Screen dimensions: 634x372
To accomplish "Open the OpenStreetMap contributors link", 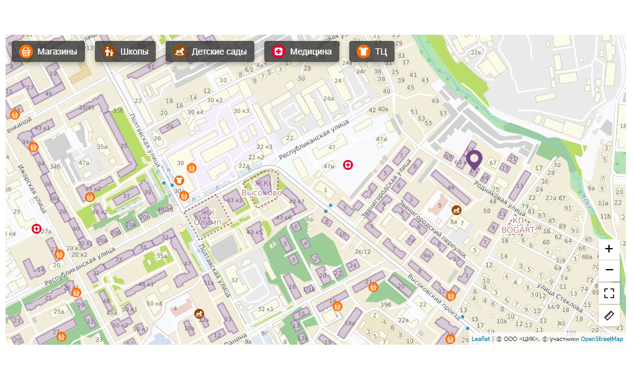I will (x=602, y=339).
